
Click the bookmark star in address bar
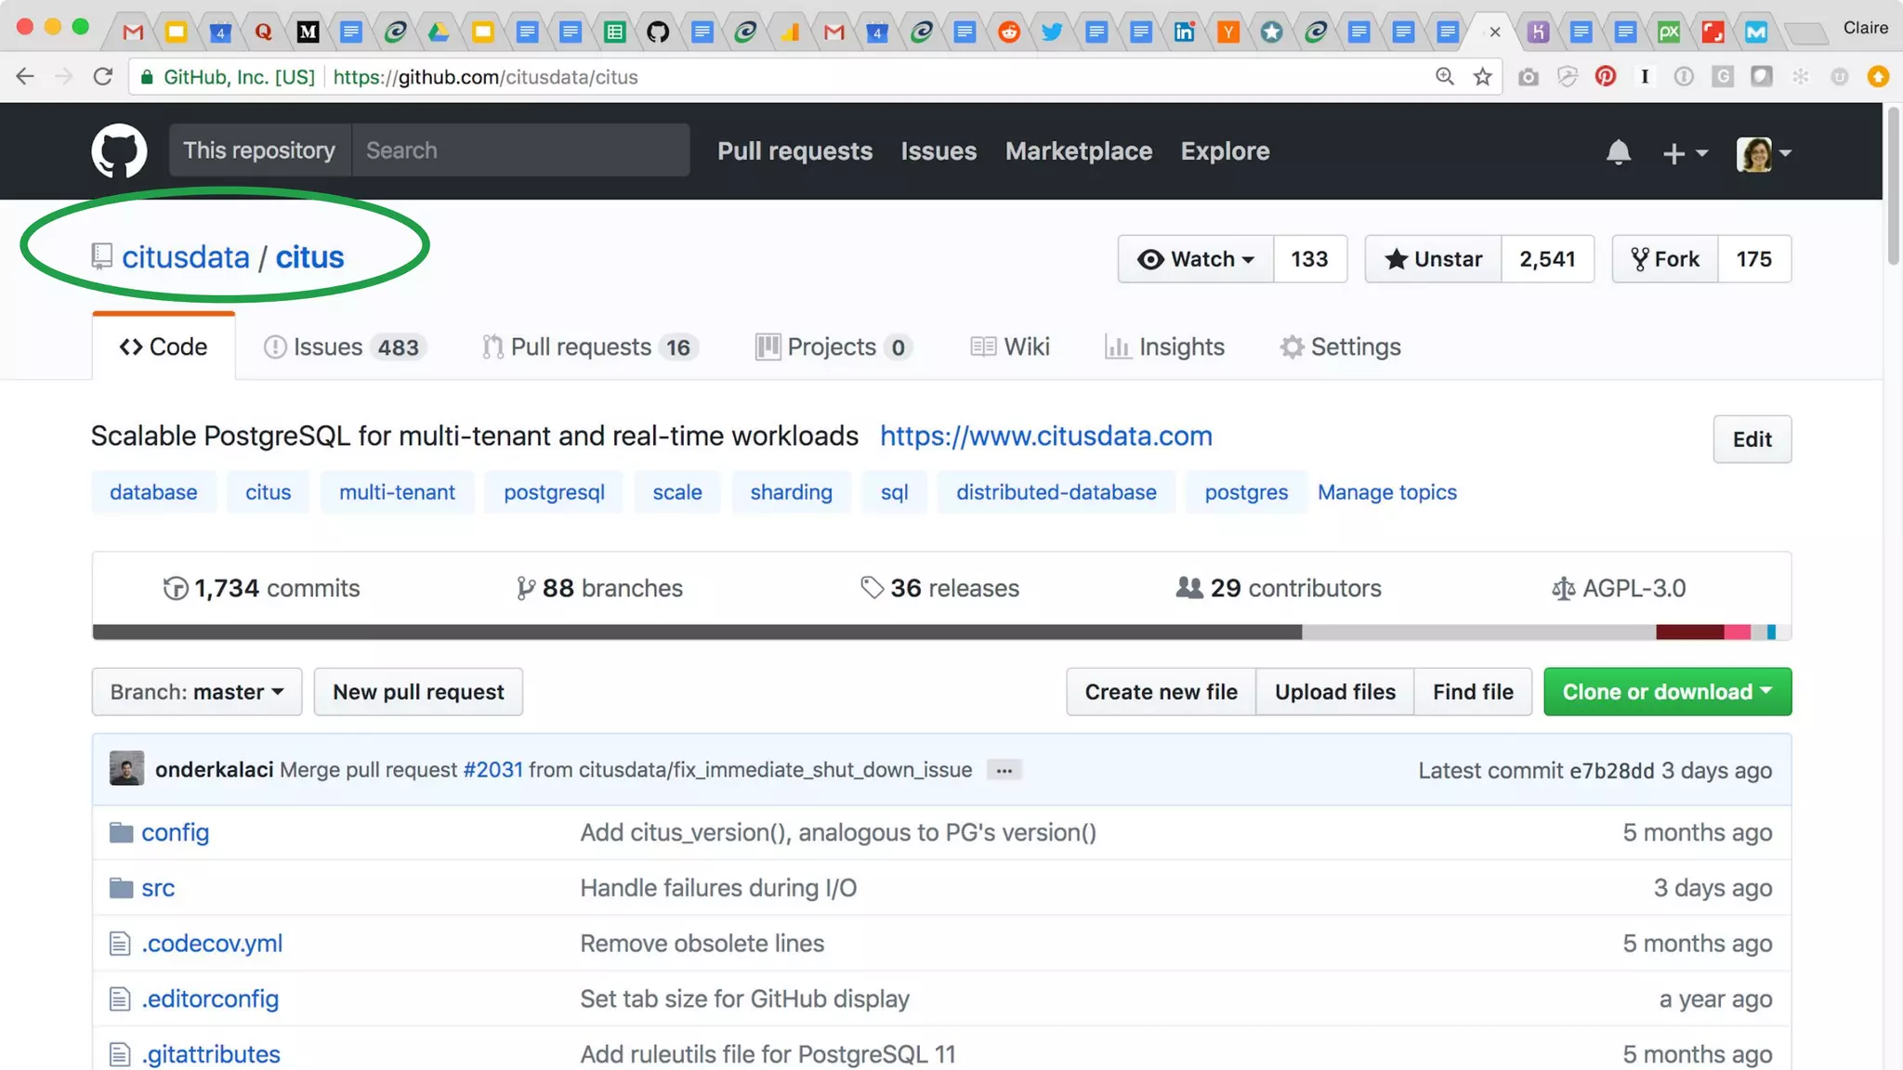pyautogui.click(x=1482, y=77)
